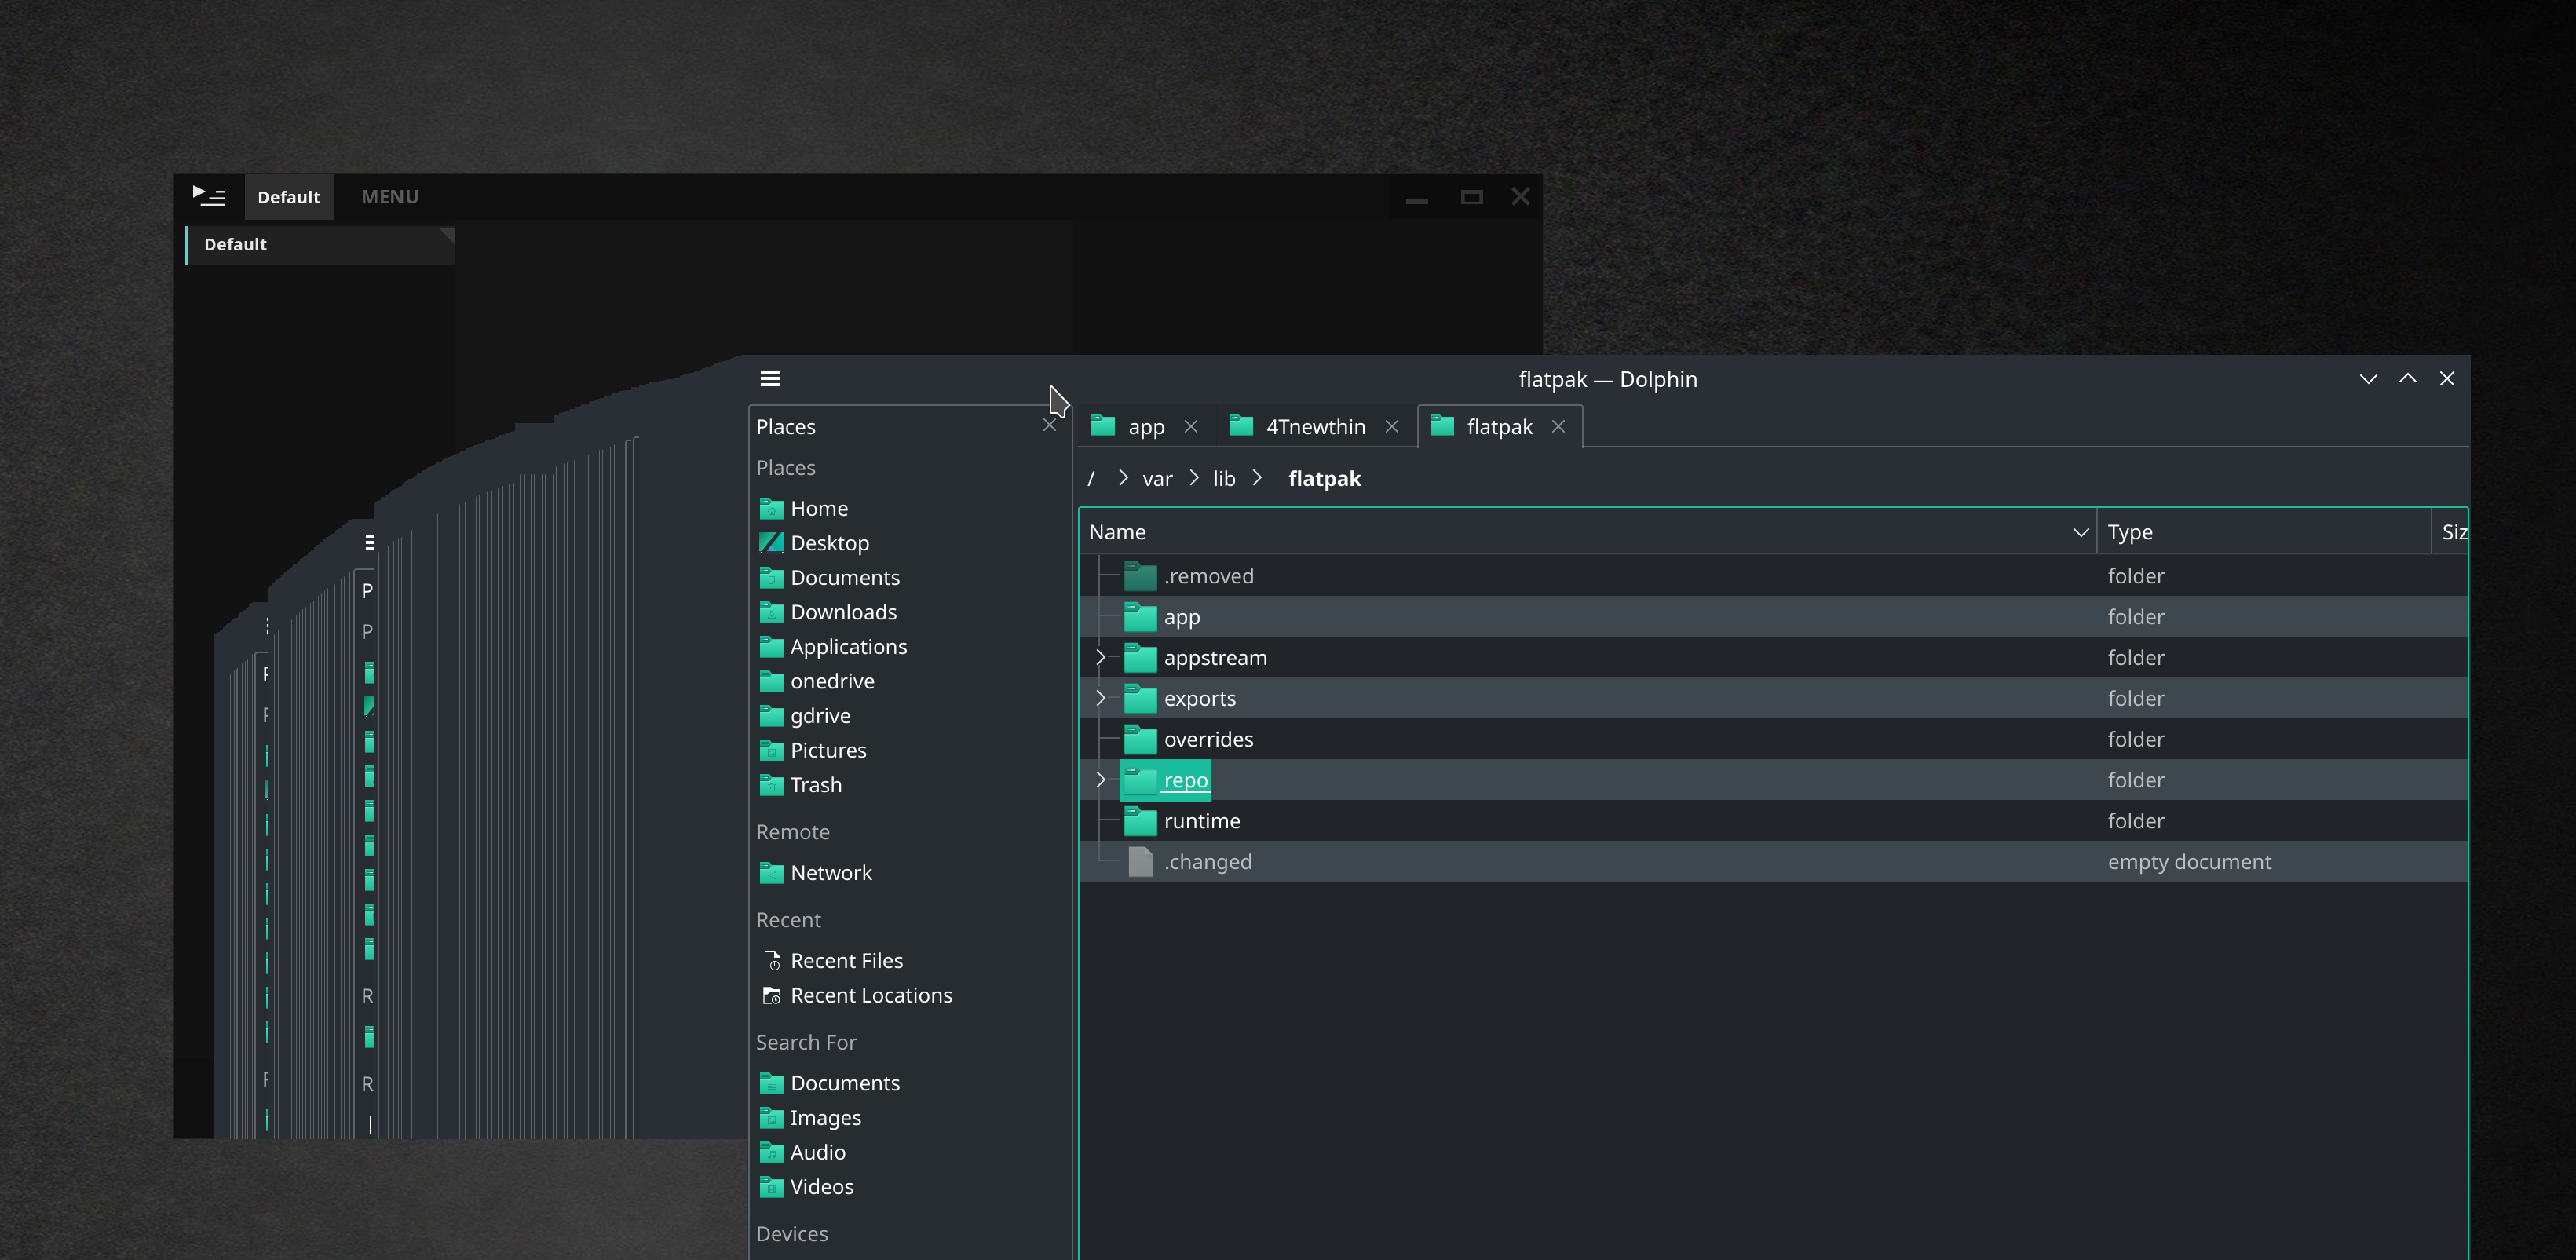Open Recent Locations
The width and height of the screenshot is (2576, 1260).
click(871, 995)
